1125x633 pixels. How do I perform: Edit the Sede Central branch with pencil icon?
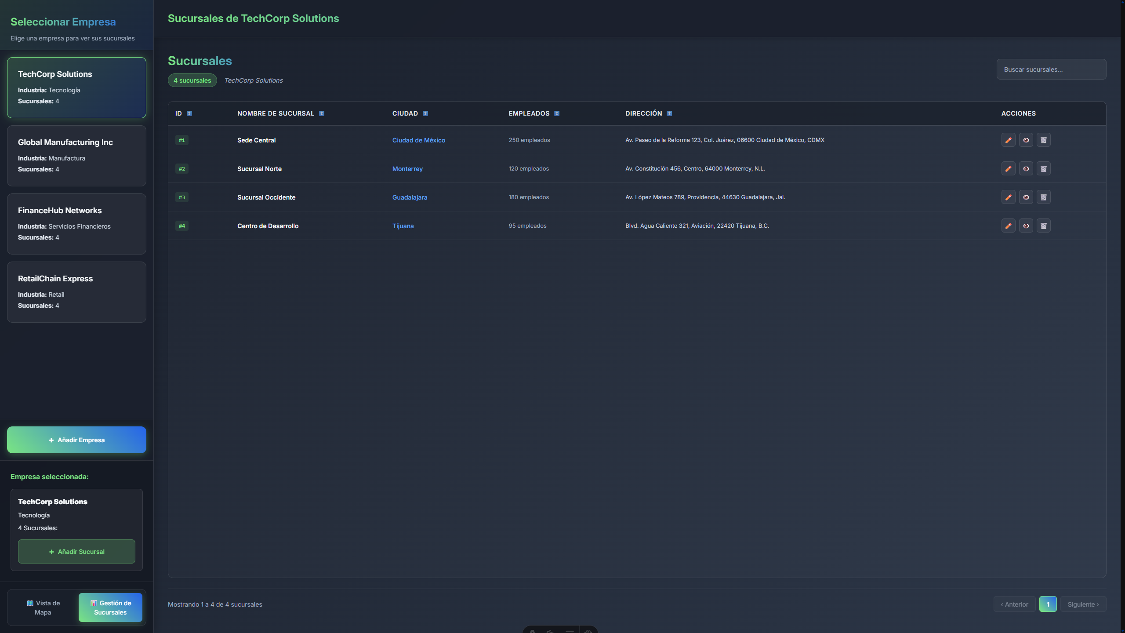[1008, 140]
